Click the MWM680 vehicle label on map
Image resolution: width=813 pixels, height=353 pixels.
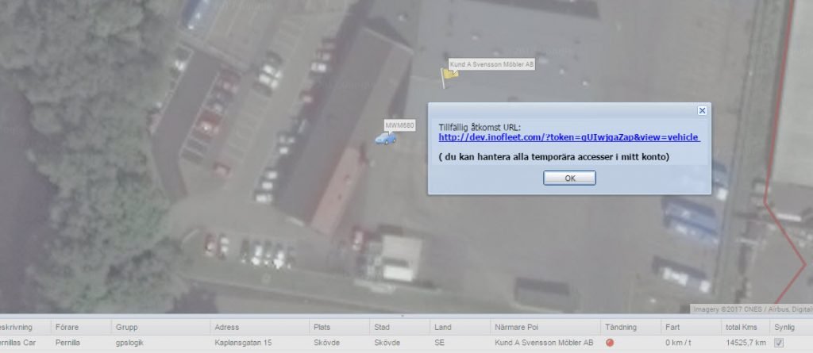(x=400, y=125)
